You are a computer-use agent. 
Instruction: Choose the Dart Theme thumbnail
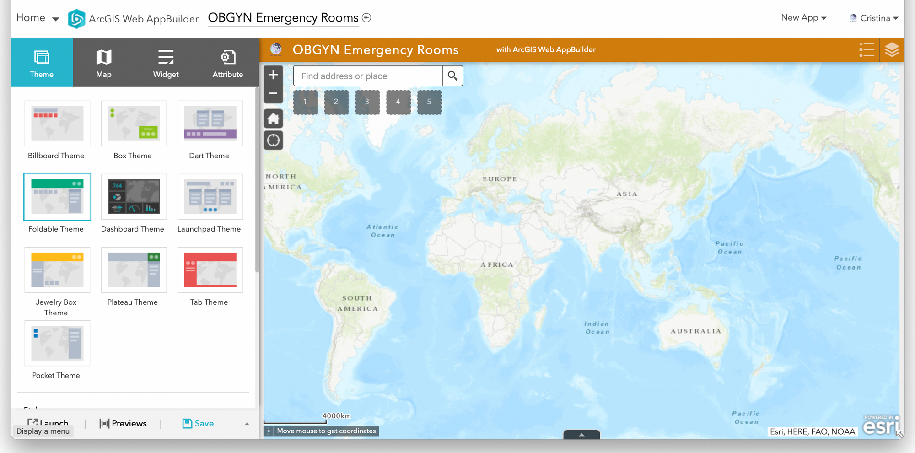(210, 124)
